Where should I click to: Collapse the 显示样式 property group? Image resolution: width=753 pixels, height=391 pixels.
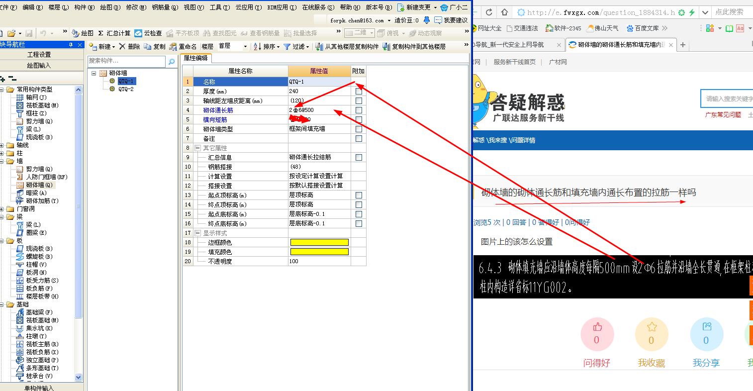click(x=197, y=233)
